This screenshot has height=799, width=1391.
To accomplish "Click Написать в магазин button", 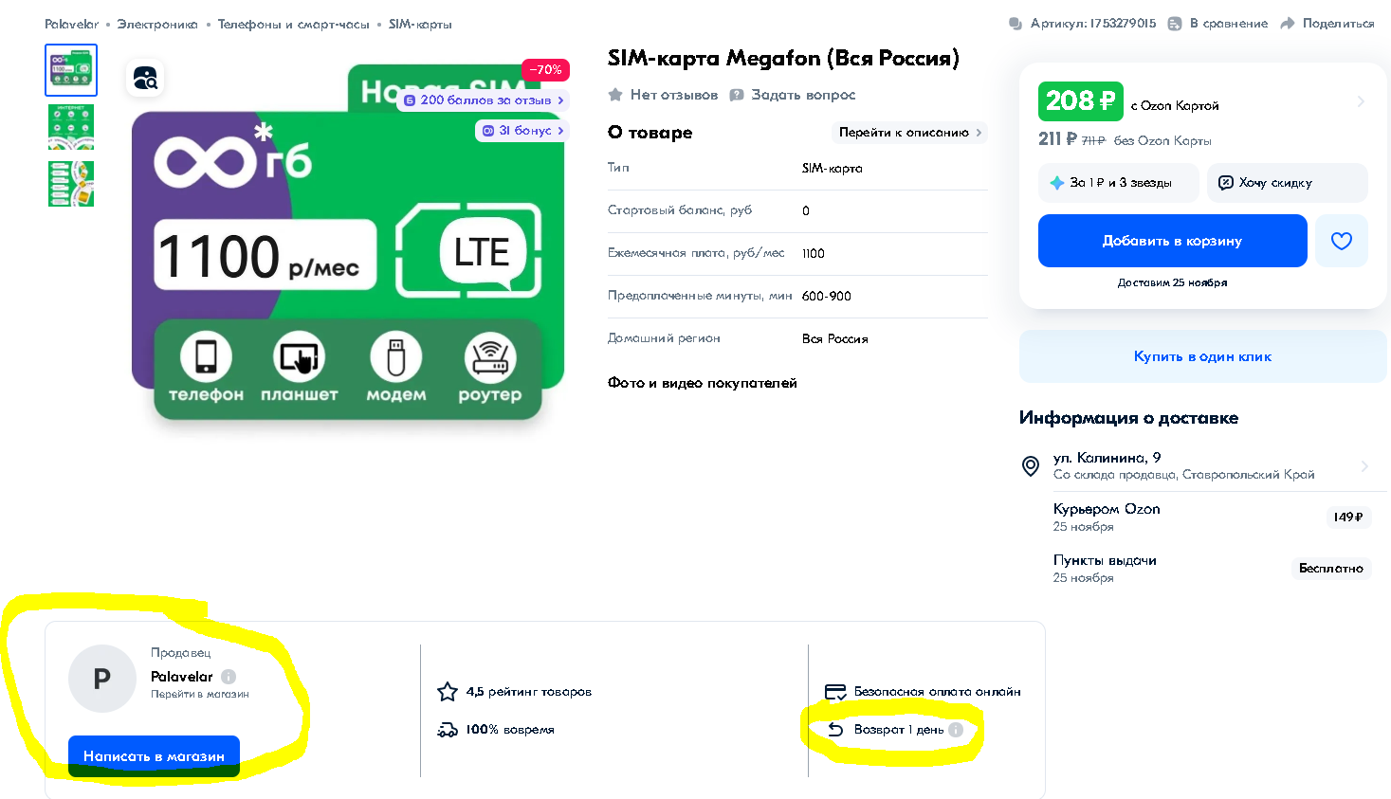I will pos(154,756).
